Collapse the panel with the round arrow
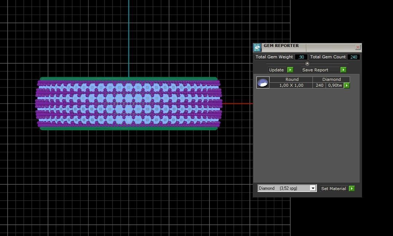This screenshot has height=236, width=393. [307, 63]
